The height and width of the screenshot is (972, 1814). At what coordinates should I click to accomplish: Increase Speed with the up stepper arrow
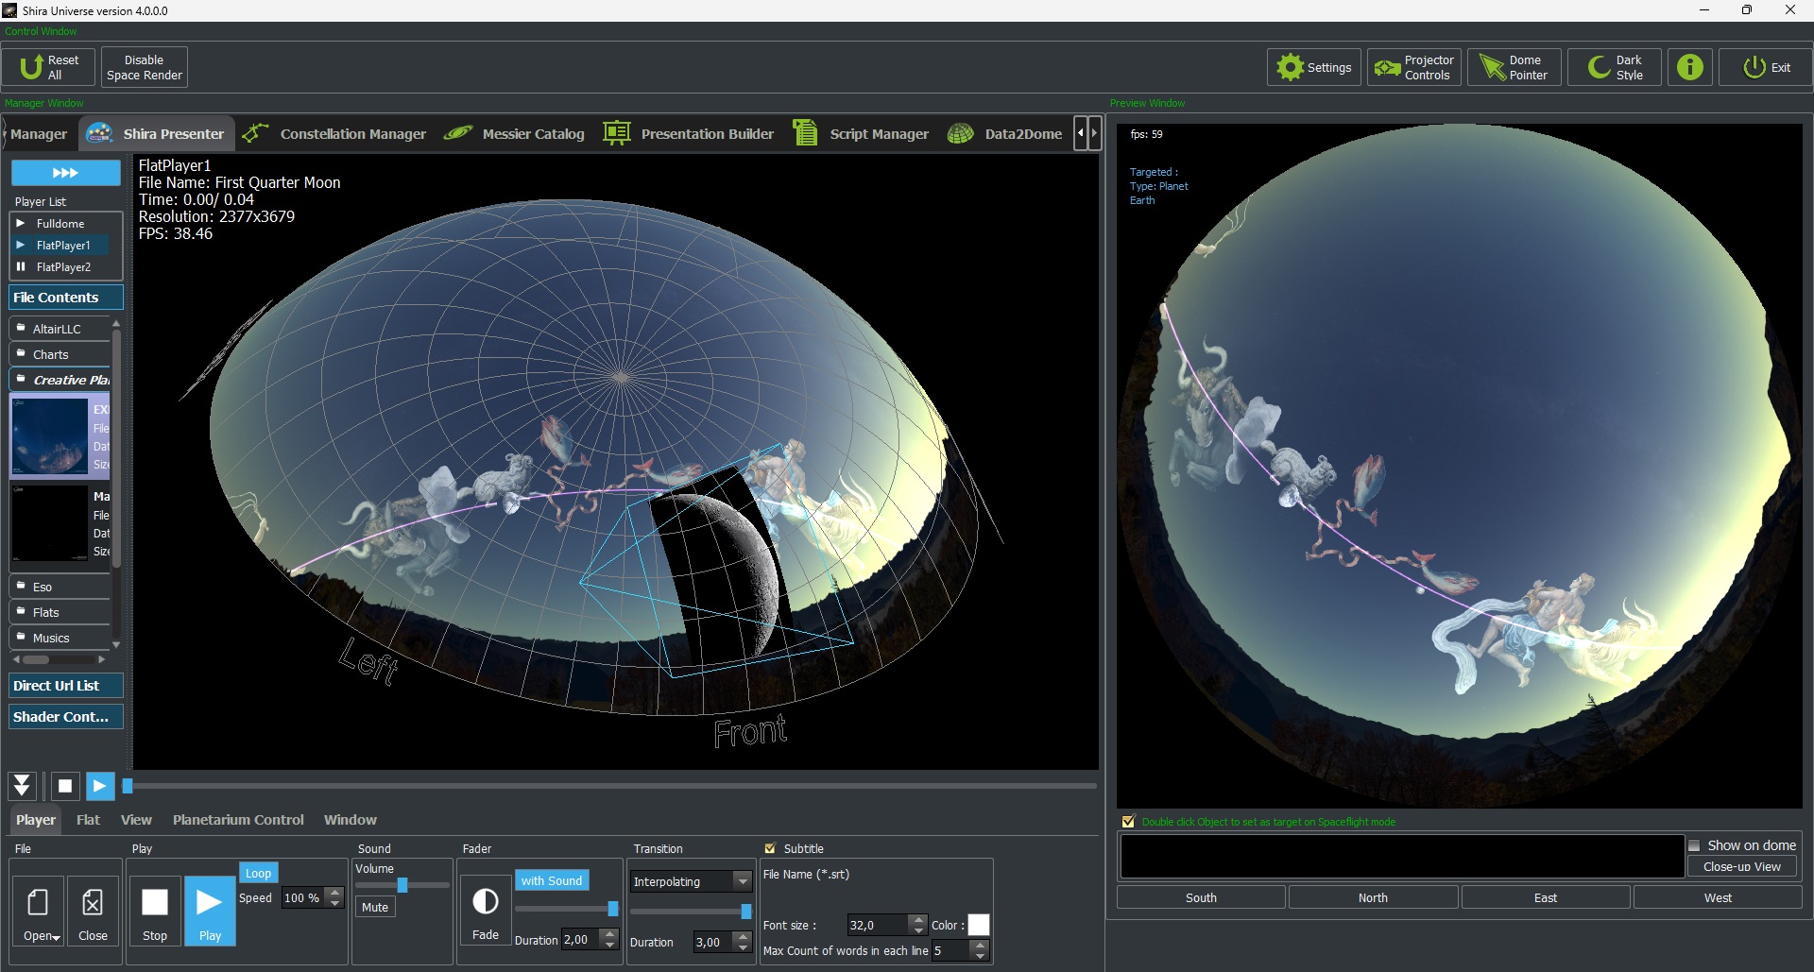click(x=335, y=893)
